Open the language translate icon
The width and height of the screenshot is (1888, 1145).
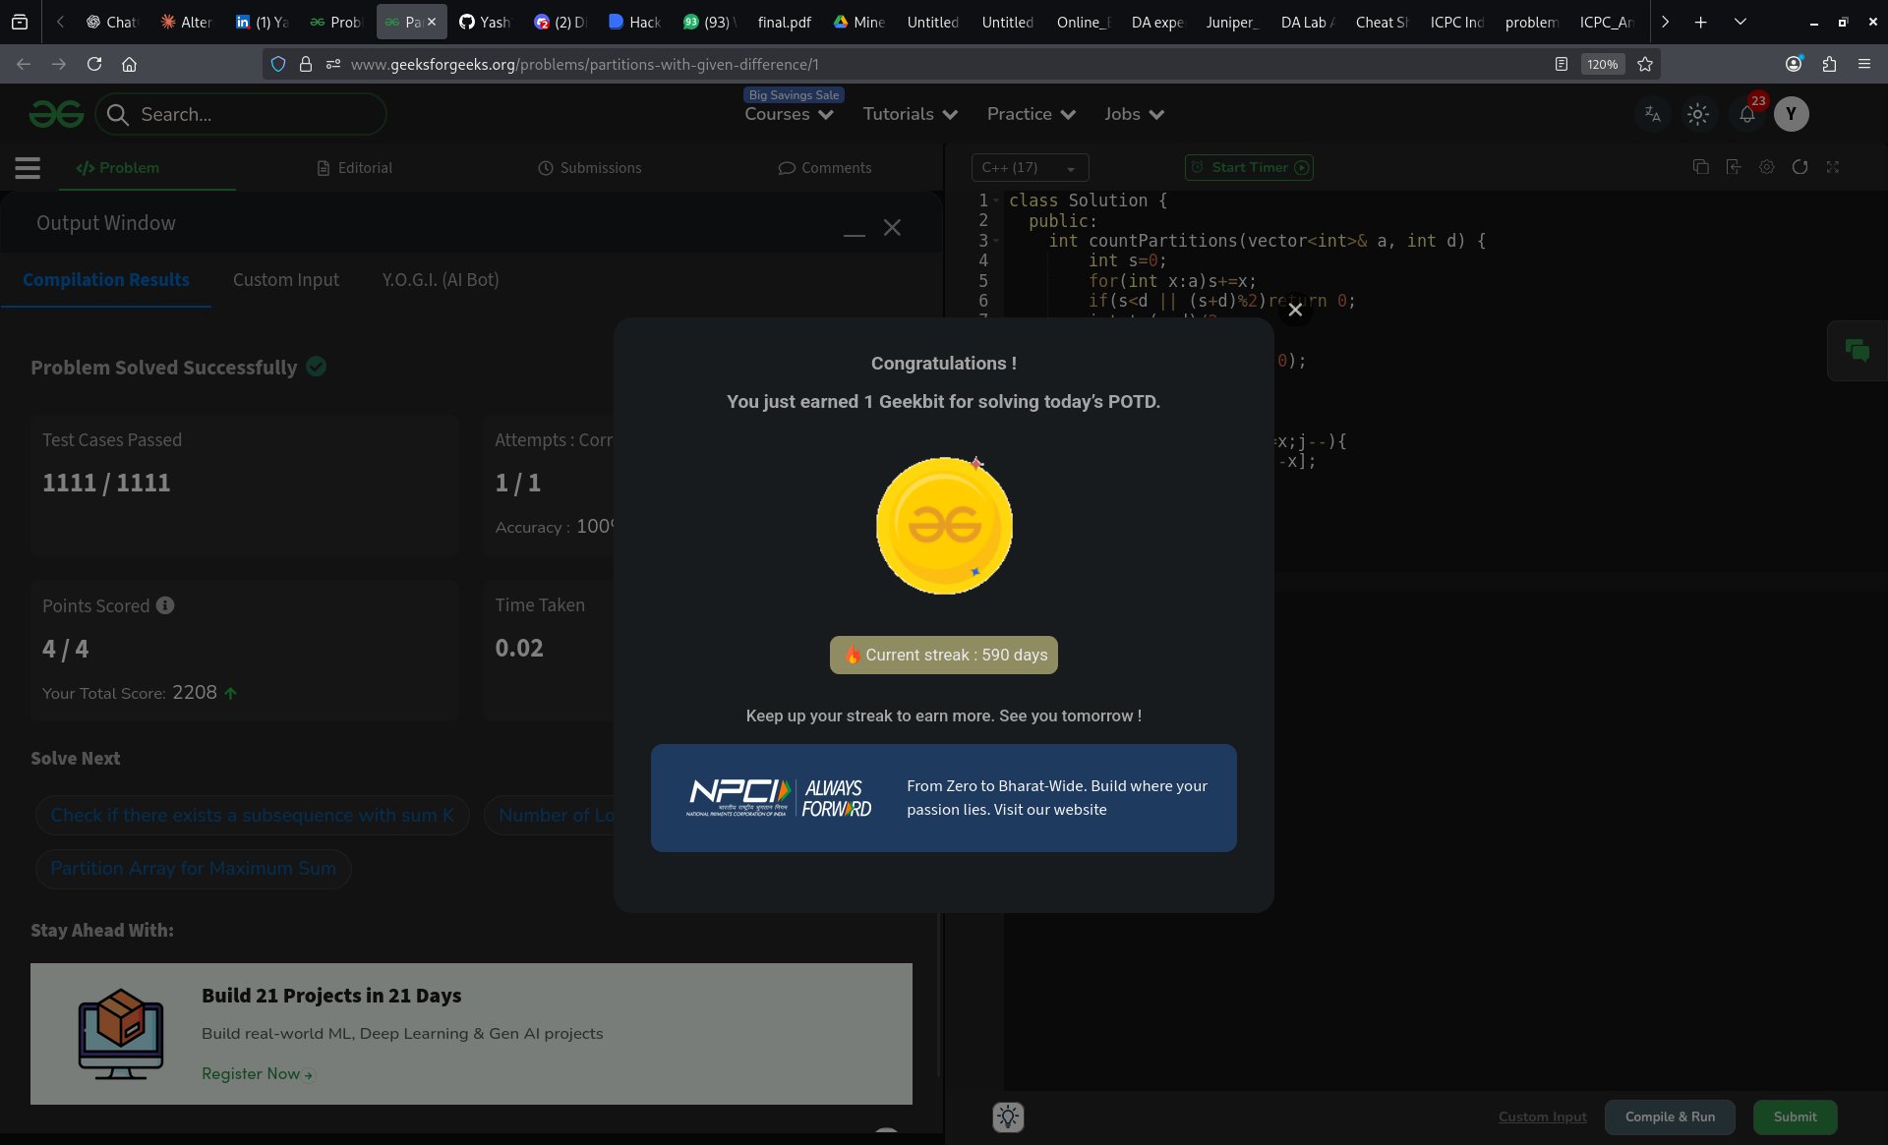(x=1652, y=114)
